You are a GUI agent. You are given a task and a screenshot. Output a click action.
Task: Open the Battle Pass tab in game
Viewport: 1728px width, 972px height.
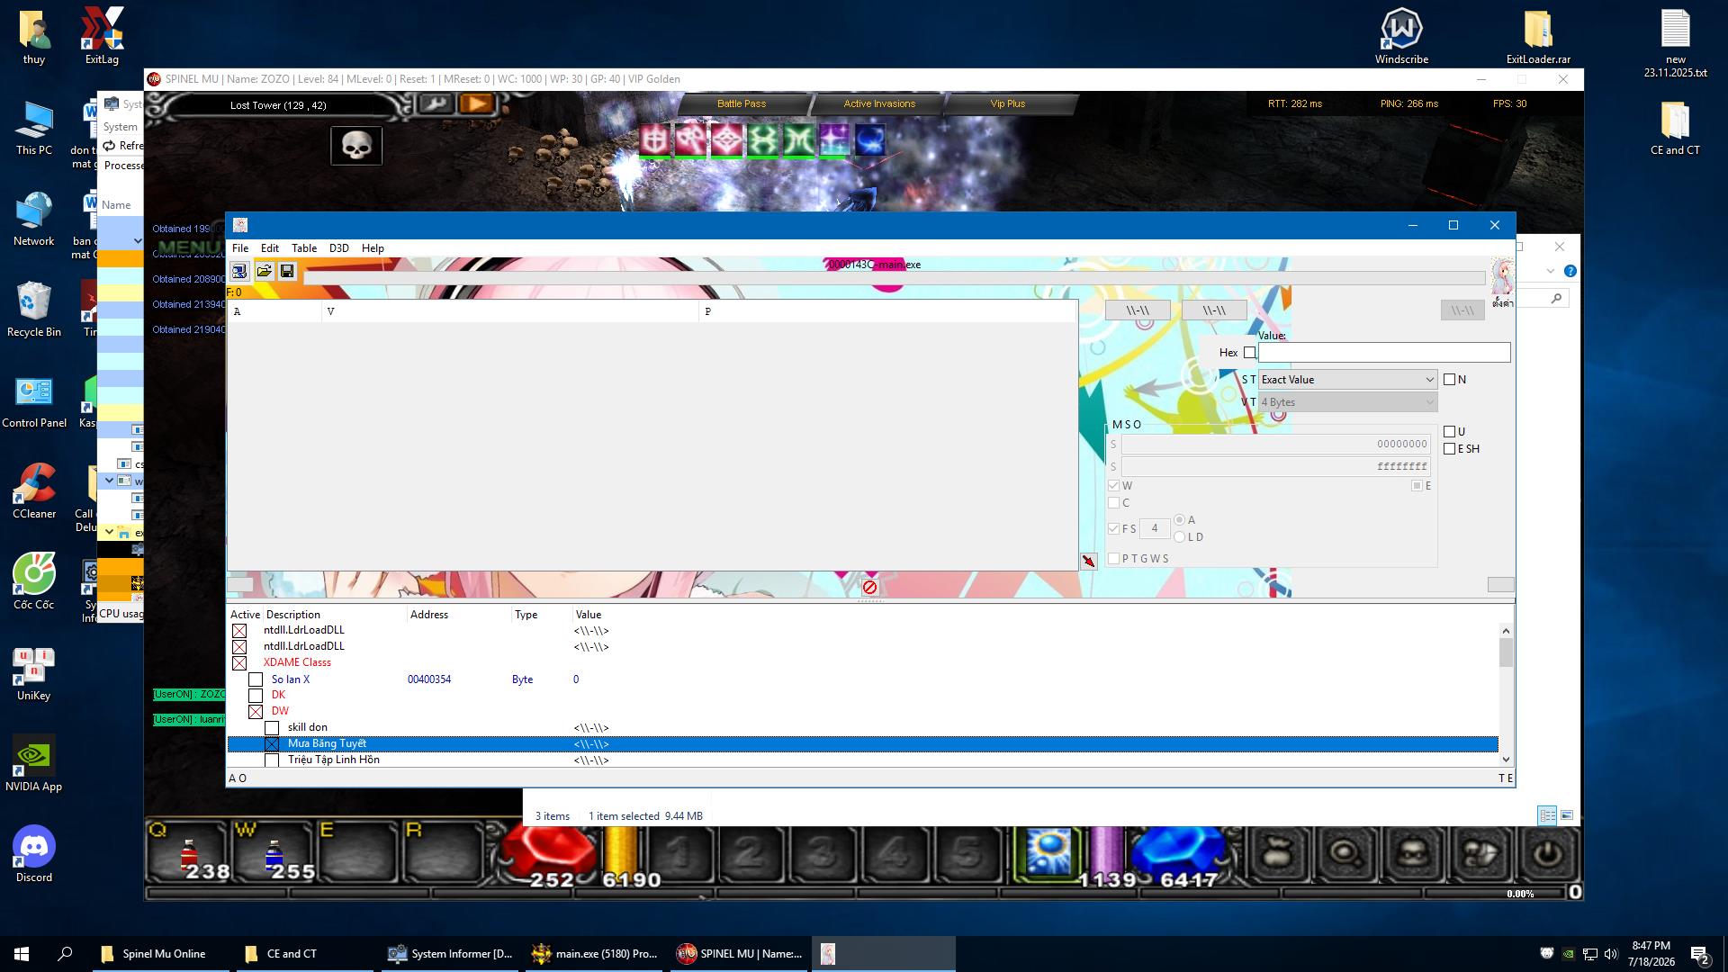742,104
